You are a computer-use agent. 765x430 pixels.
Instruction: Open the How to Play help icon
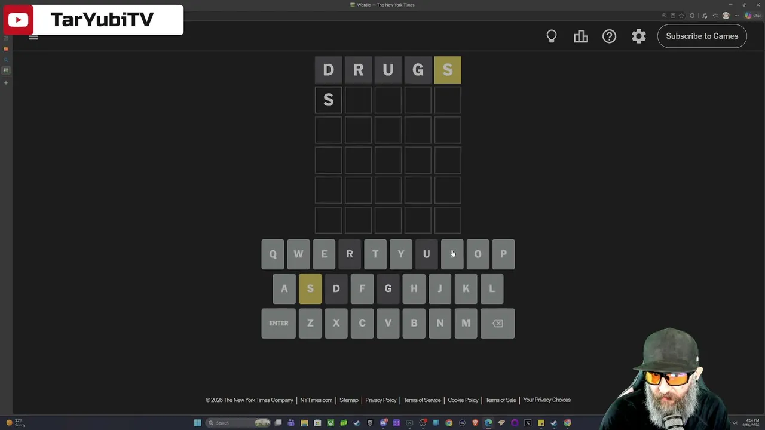(609, 36)
